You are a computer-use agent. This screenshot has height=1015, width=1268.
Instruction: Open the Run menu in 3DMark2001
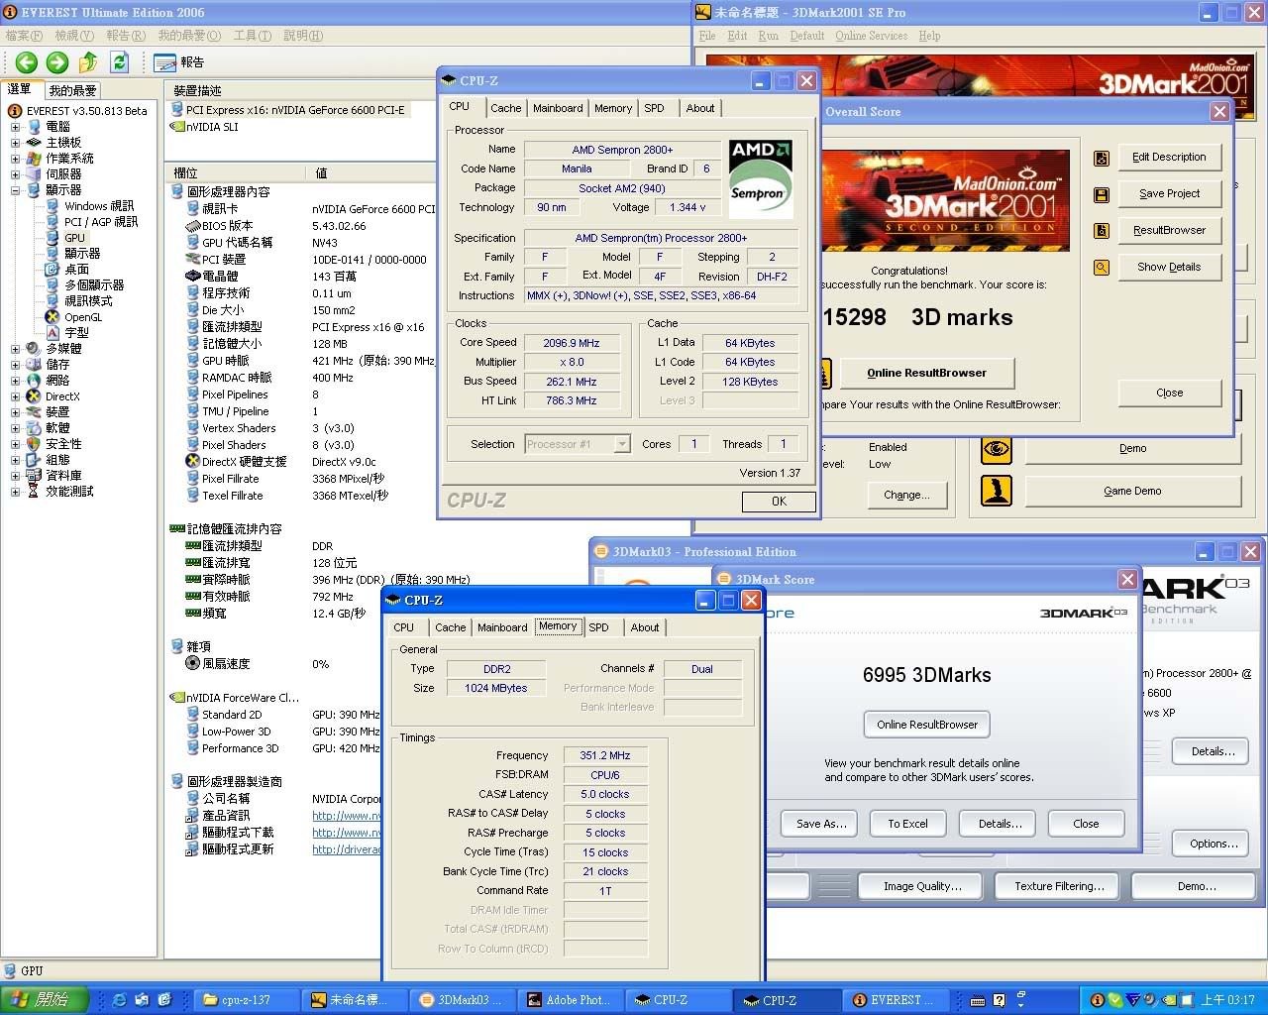tap(768, 36)
